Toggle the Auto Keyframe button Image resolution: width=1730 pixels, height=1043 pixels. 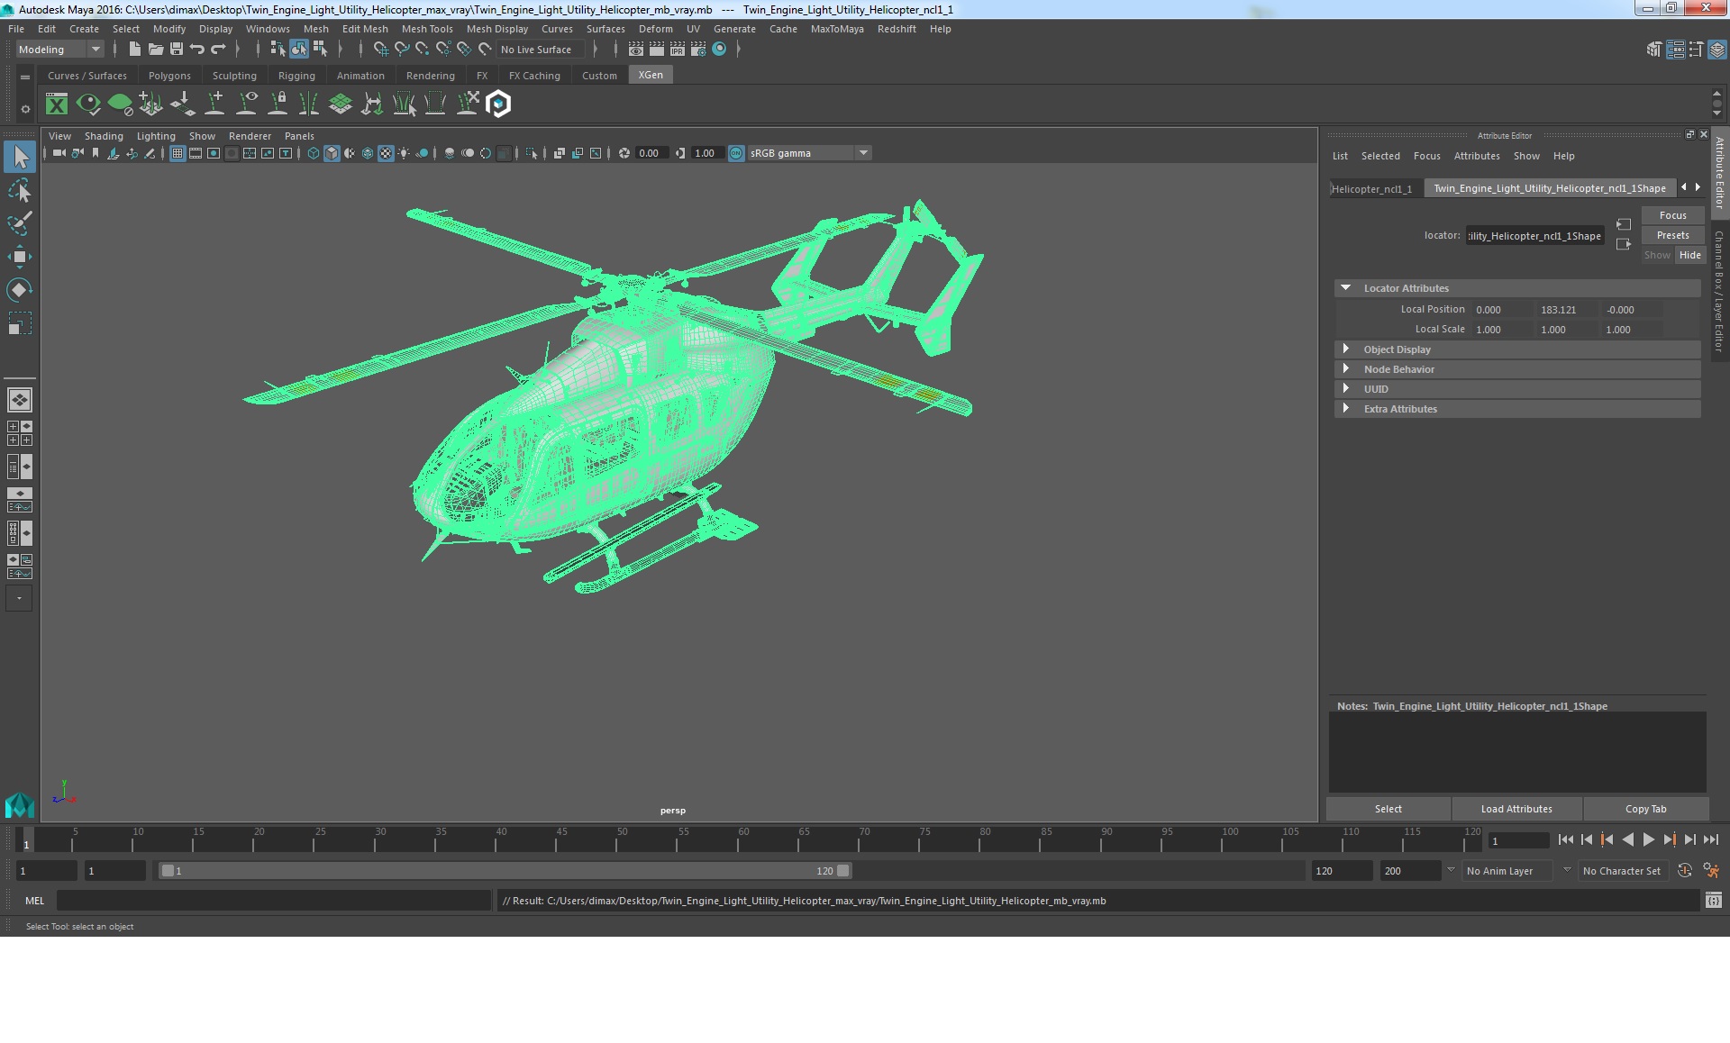coord(1684,871)
